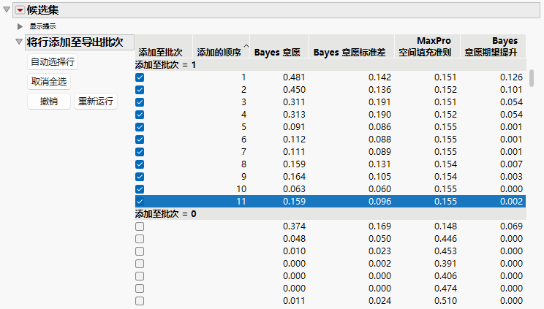Expand the 显示提示 section
Viewport: 544px width, 309px height.
coord(20,26)
